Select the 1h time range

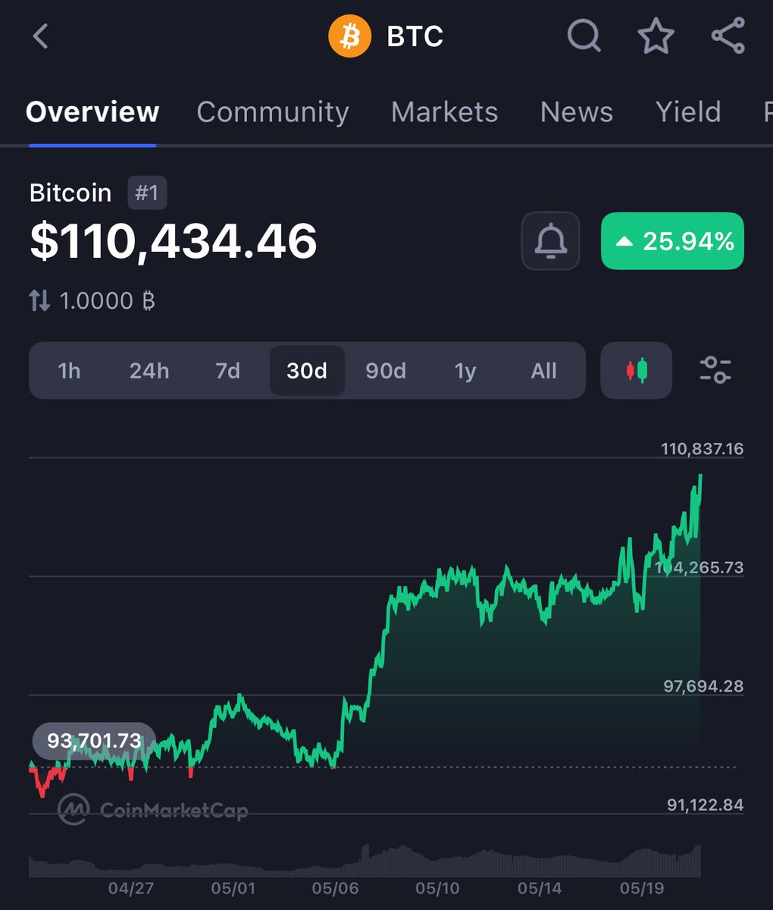click(69, 371)
